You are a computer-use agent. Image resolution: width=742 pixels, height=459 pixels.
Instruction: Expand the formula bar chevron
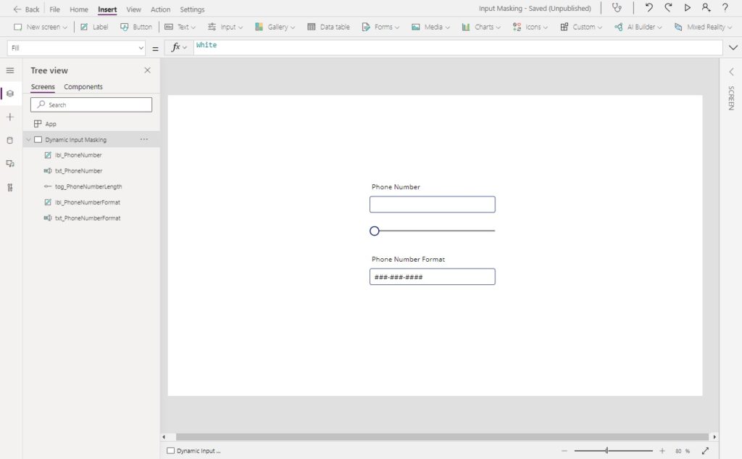click(x=733, y=47)
